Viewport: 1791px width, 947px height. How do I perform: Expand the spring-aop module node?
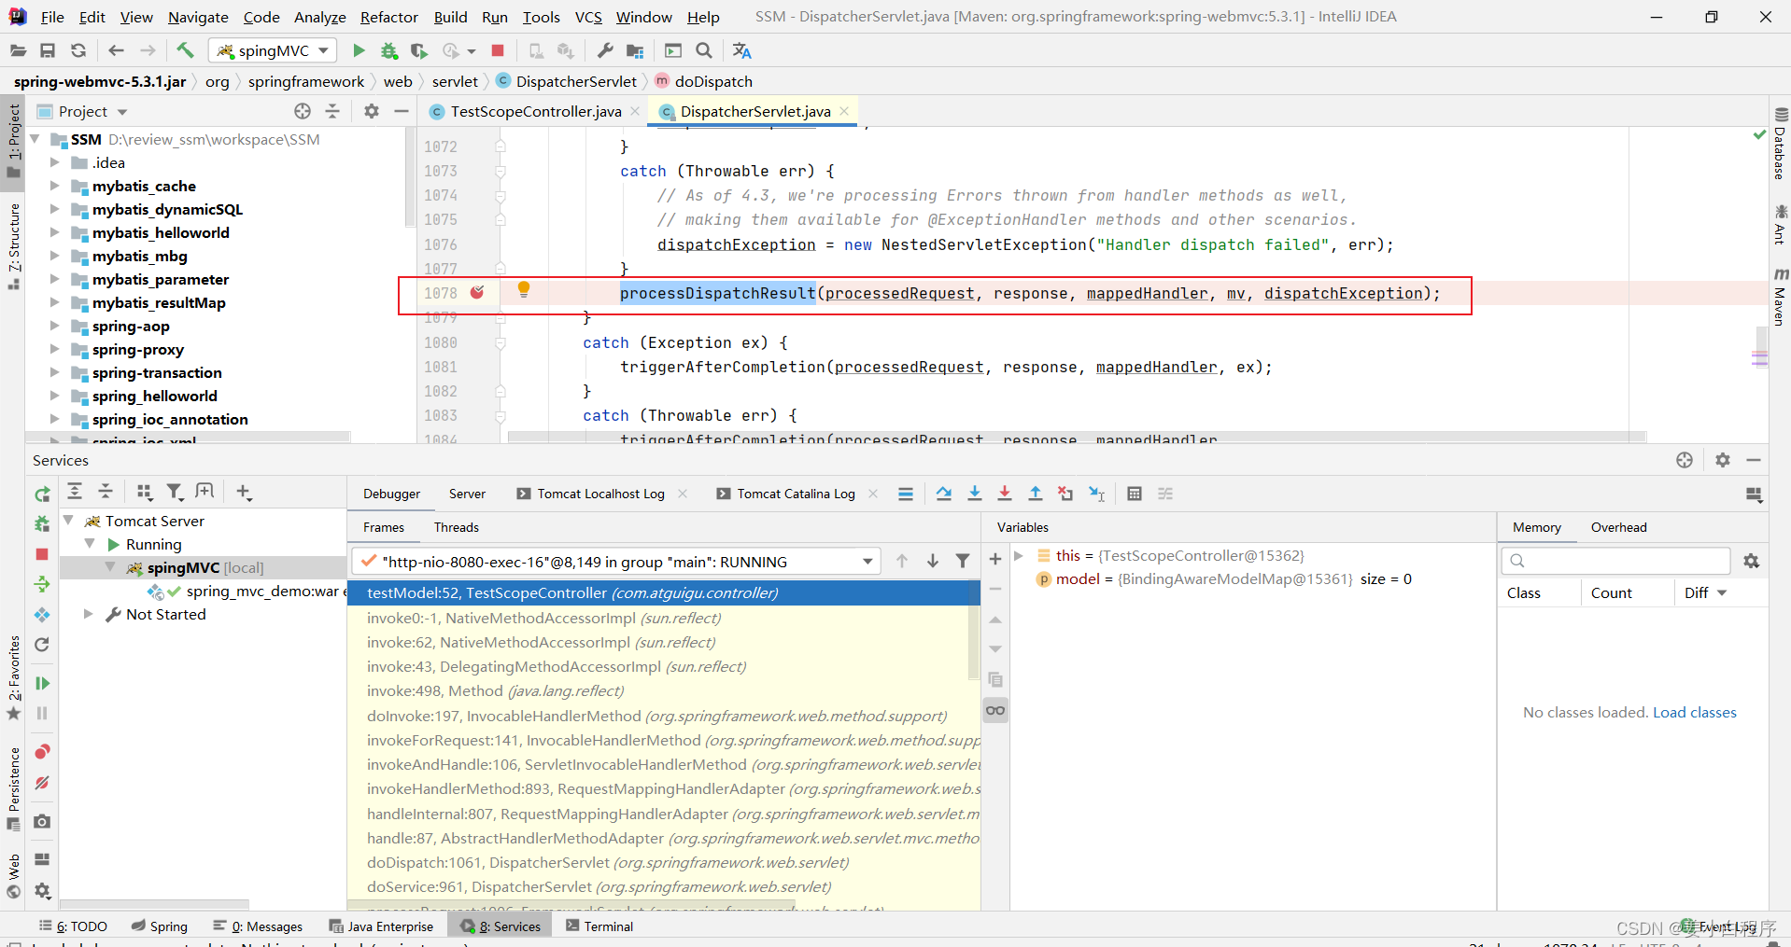coord(55,326)
